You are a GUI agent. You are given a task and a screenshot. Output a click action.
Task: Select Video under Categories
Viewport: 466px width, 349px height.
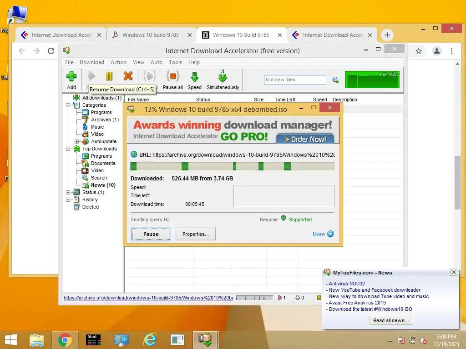pyautogui.click(x=97, y=134)
